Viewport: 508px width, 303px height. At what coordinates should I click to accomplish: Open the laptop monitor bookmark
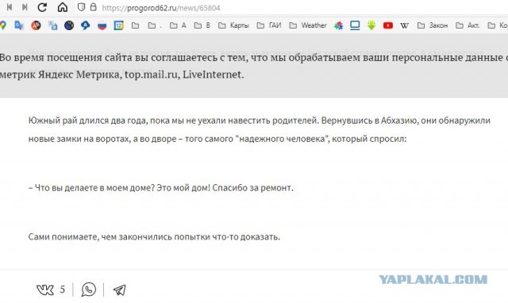(x=355, y=25)
